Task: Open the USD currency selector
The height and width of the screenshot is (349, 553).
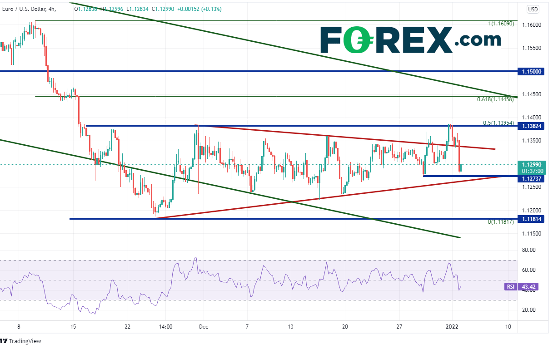Action: pyautogui.click(x=533, y=9)
